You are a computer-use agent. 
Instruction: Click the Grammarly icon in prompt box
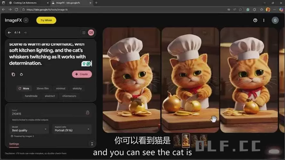[x=89, y=64]
